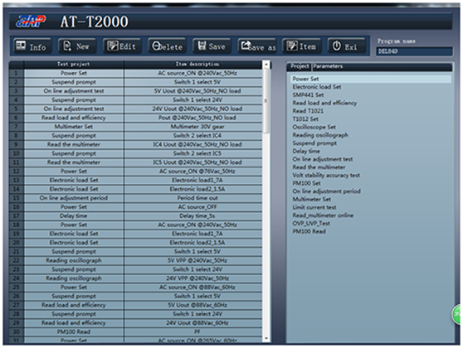
Task: Open the Item editor icon
Action: pyautogui.click(x=292, y=46)
